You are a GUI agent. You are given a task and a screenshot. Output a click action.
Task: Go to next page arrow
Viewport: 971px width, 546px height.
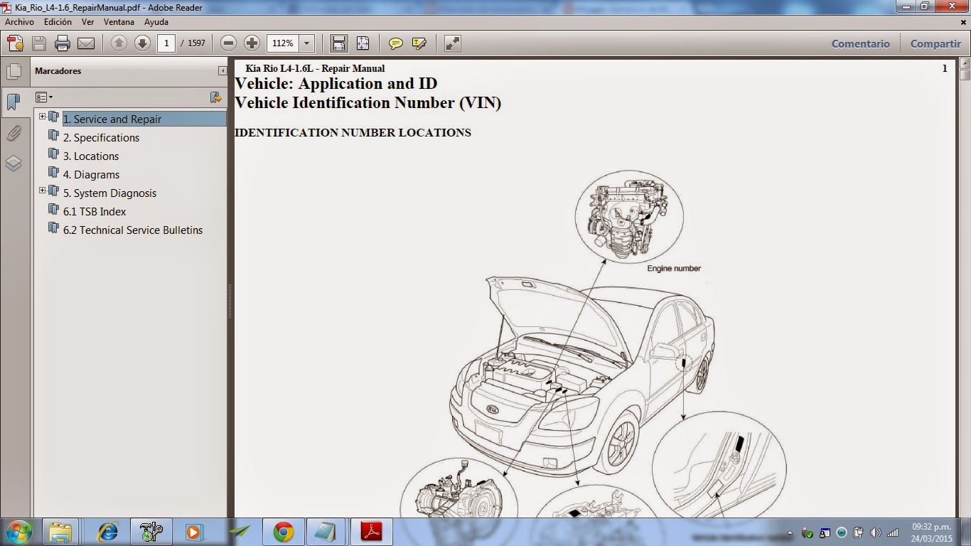pyautogui.click(x=142, y=43)
